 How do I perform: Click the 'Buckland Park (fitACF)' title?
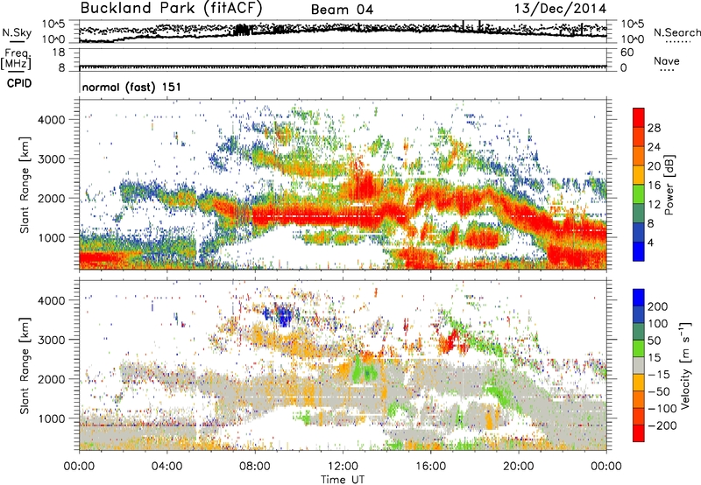pyautogui.click(x=171, y=9)
